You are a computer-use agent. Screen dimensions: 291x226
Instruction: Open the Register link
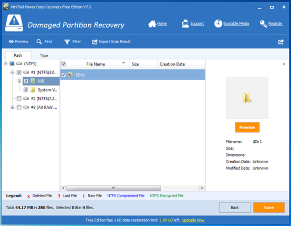(275, 24)
